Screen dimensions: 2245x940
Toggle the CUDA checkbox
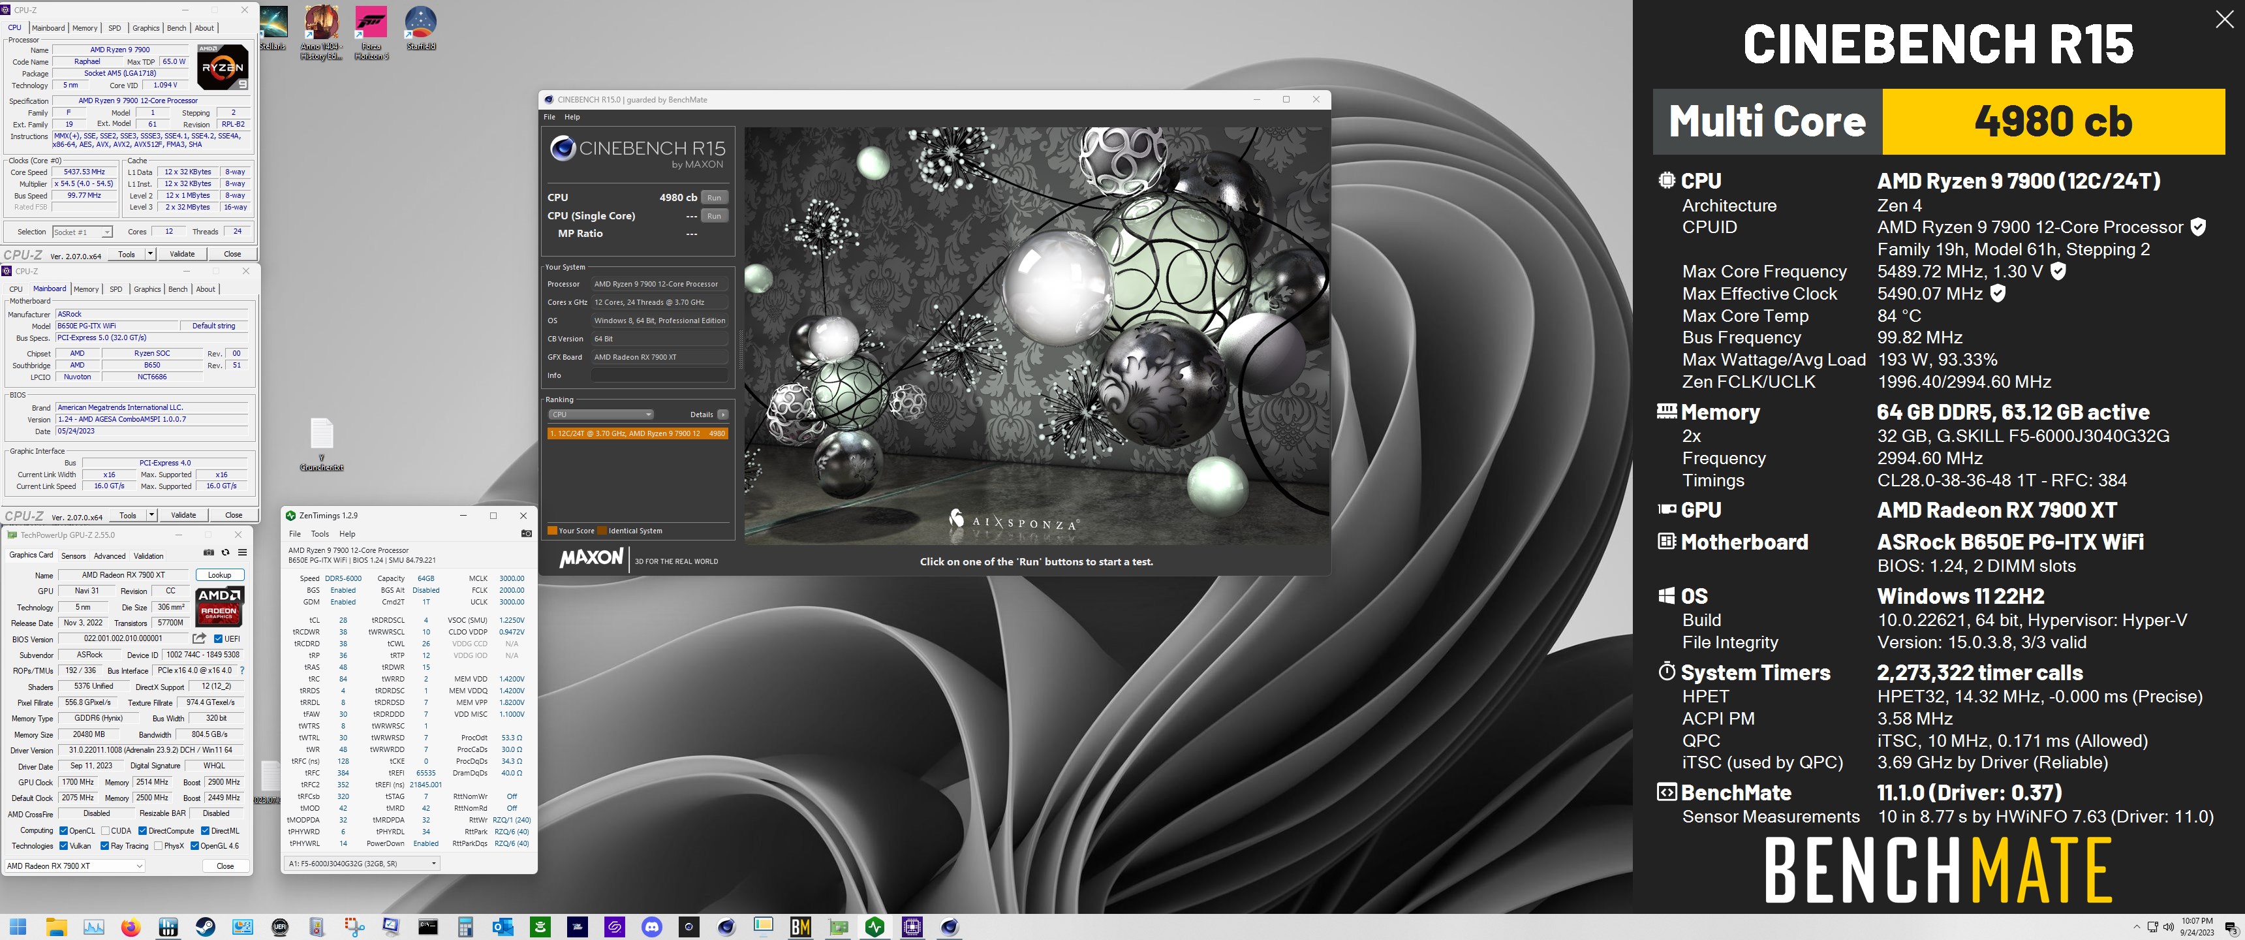coord(106,830)
